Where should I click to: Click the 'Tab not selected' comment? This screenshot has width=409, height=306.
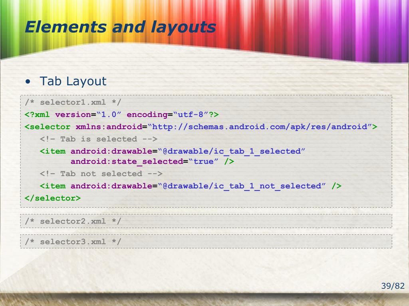click(101, 174)
